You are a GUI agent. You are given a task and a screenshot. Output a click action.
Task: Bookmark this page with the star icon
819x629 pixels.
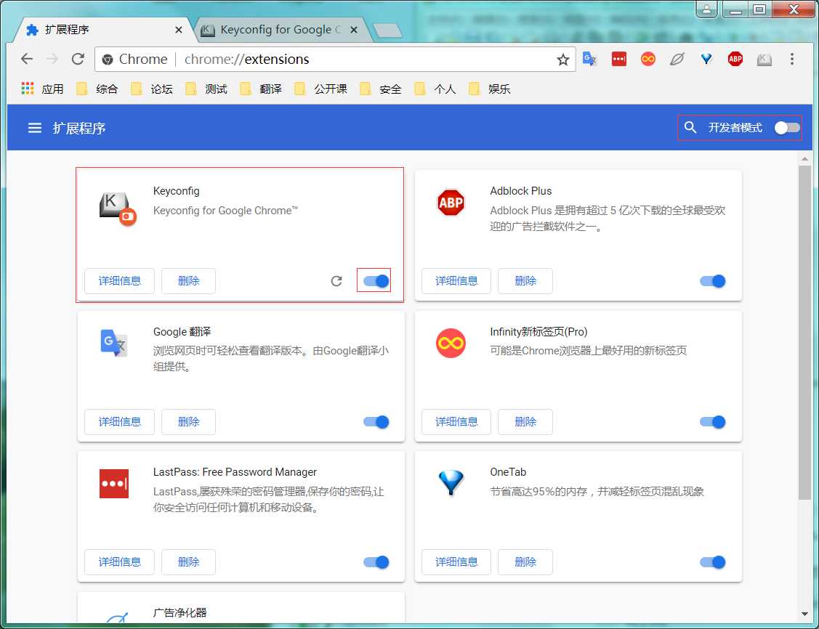tap(562, 60)
